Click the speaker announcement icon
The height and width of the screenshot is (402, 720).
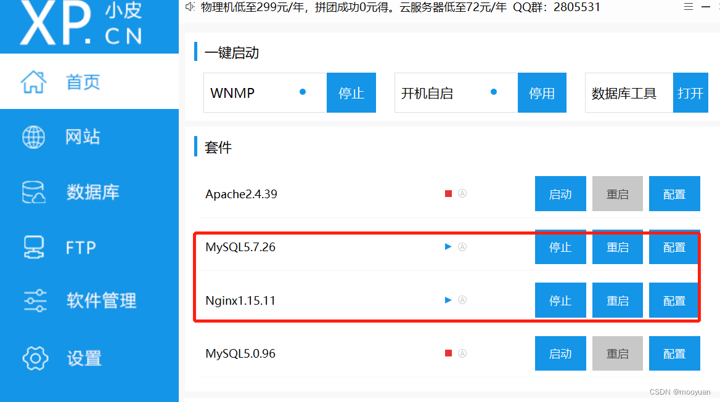click(x=190, y=6)
